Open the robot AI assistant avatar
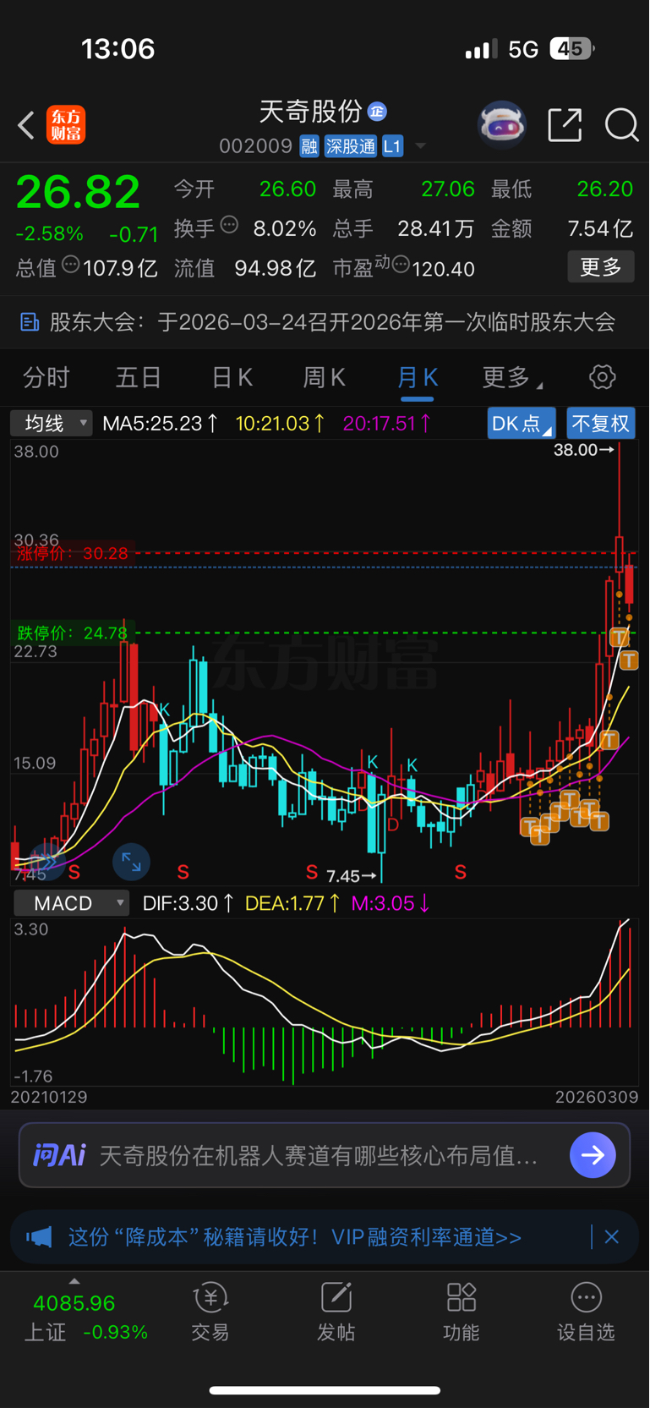 point(502,125)
